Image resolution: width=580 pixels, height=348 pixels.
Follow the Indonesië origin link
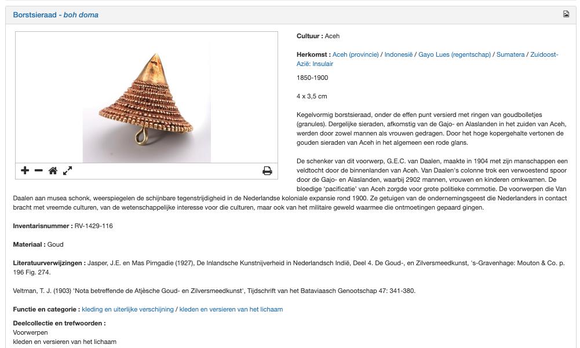(x=399, y=54)
